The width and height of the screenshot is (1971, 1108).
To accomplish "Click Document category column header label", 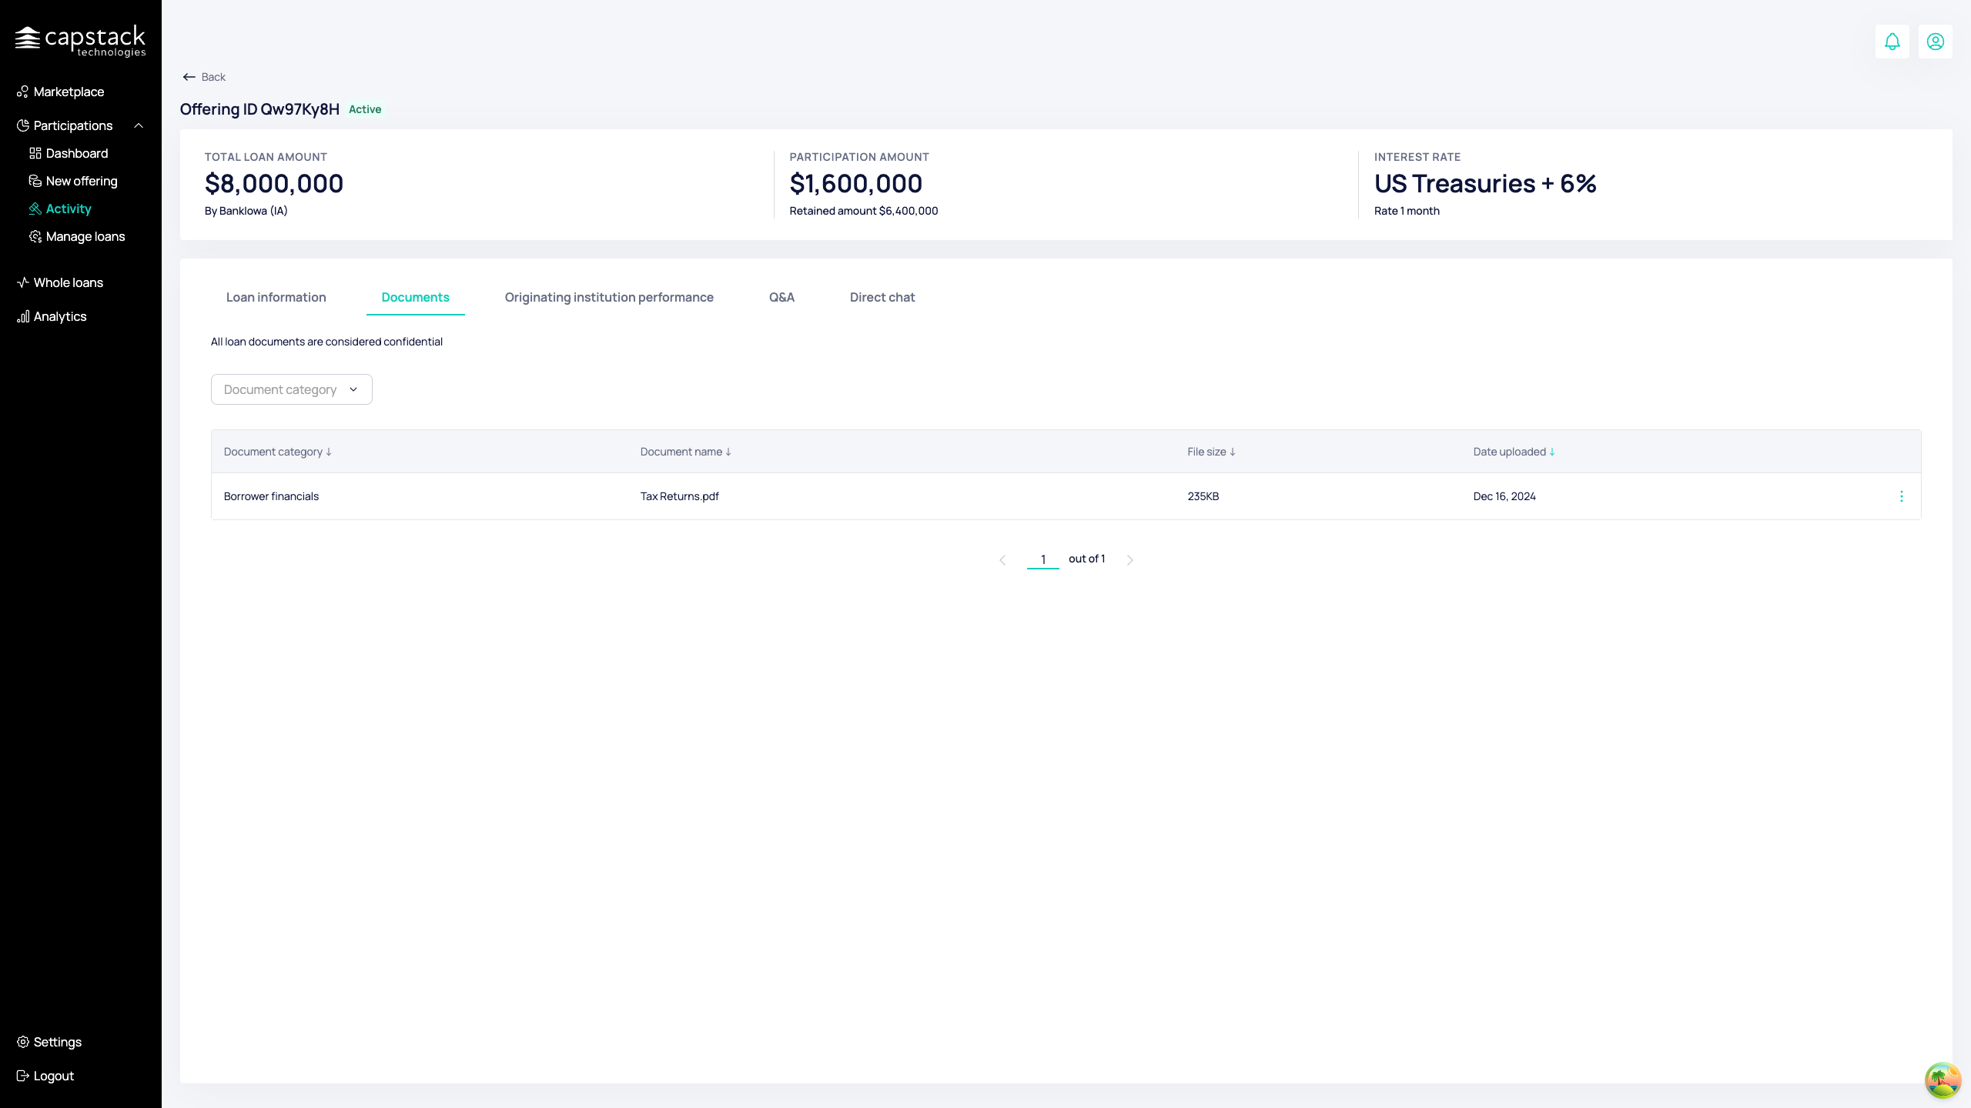I will (x=273, y=452).
